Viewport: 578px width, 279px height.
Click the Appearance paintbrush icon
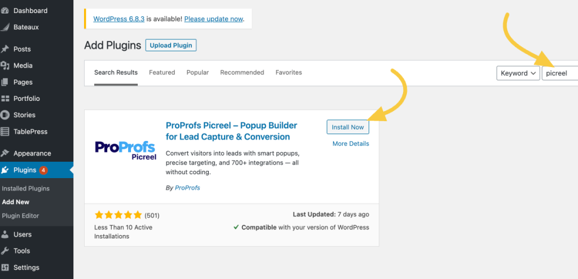tap(5, 153)
